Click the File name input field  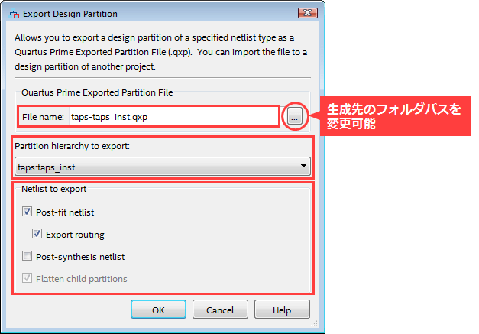click(172, 116)
